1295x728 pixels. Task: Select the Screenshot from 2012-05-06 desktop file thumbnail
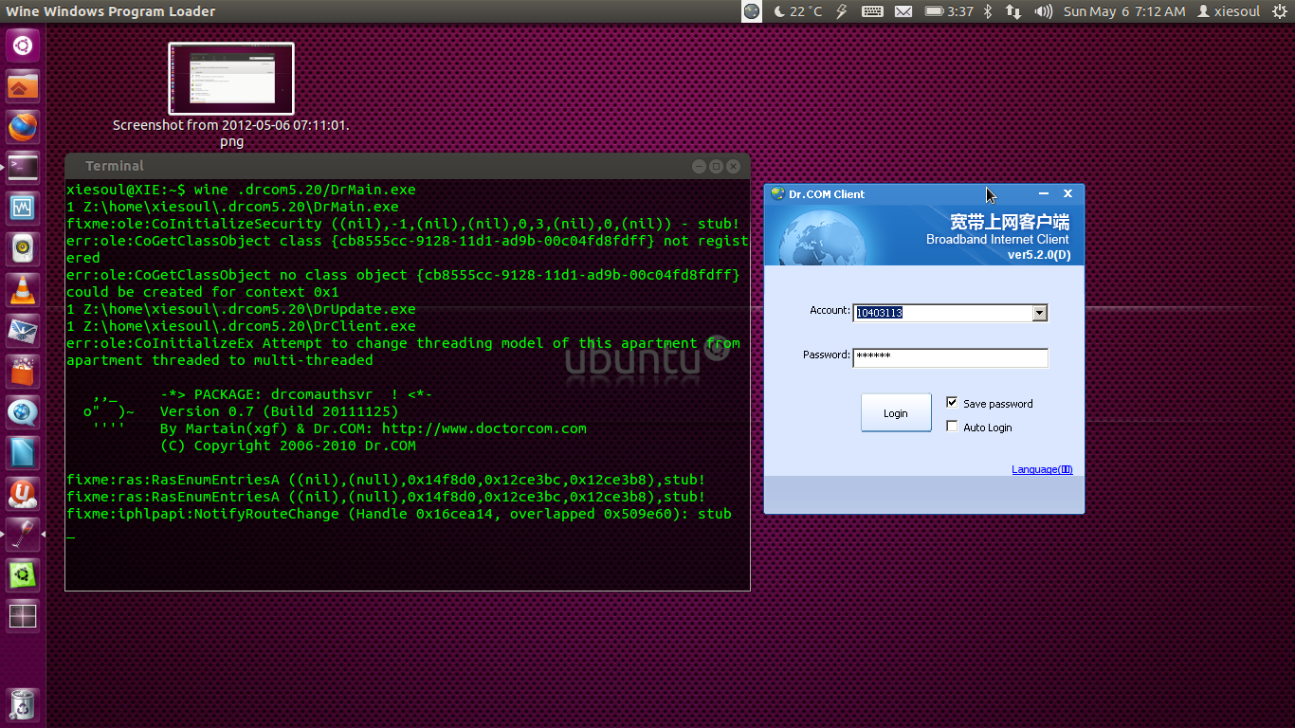[x=231, y=79]
